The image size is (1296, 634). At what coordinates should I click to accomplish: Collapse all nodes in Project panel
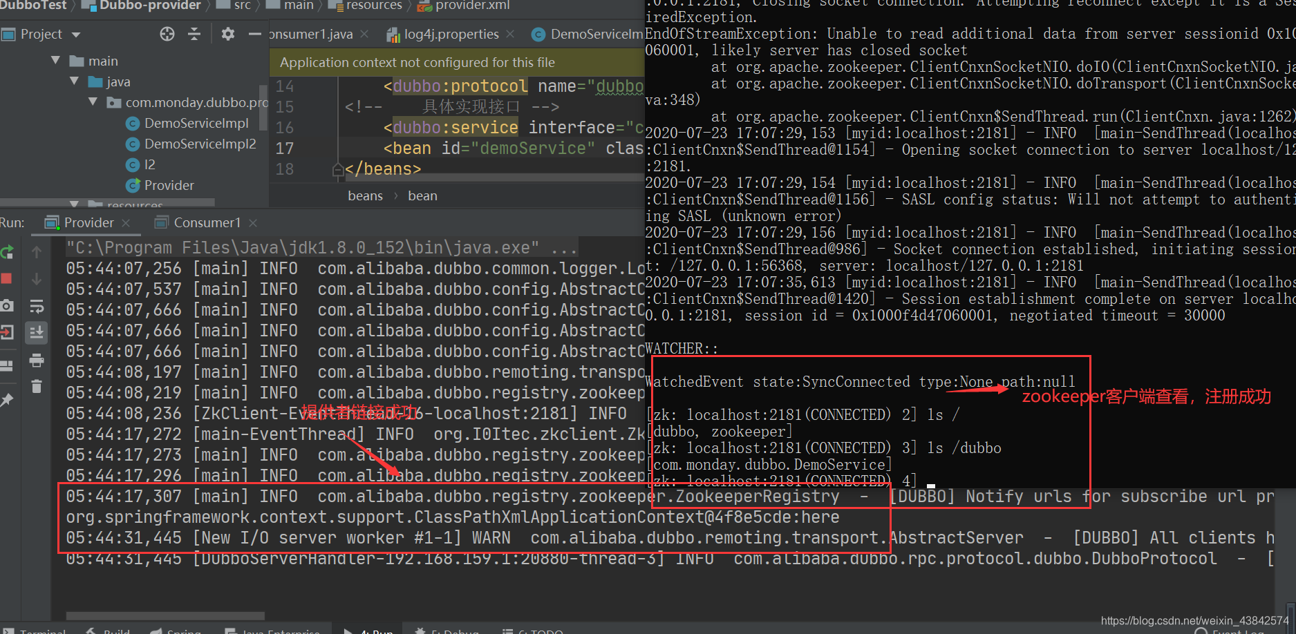tap(194, 34)
